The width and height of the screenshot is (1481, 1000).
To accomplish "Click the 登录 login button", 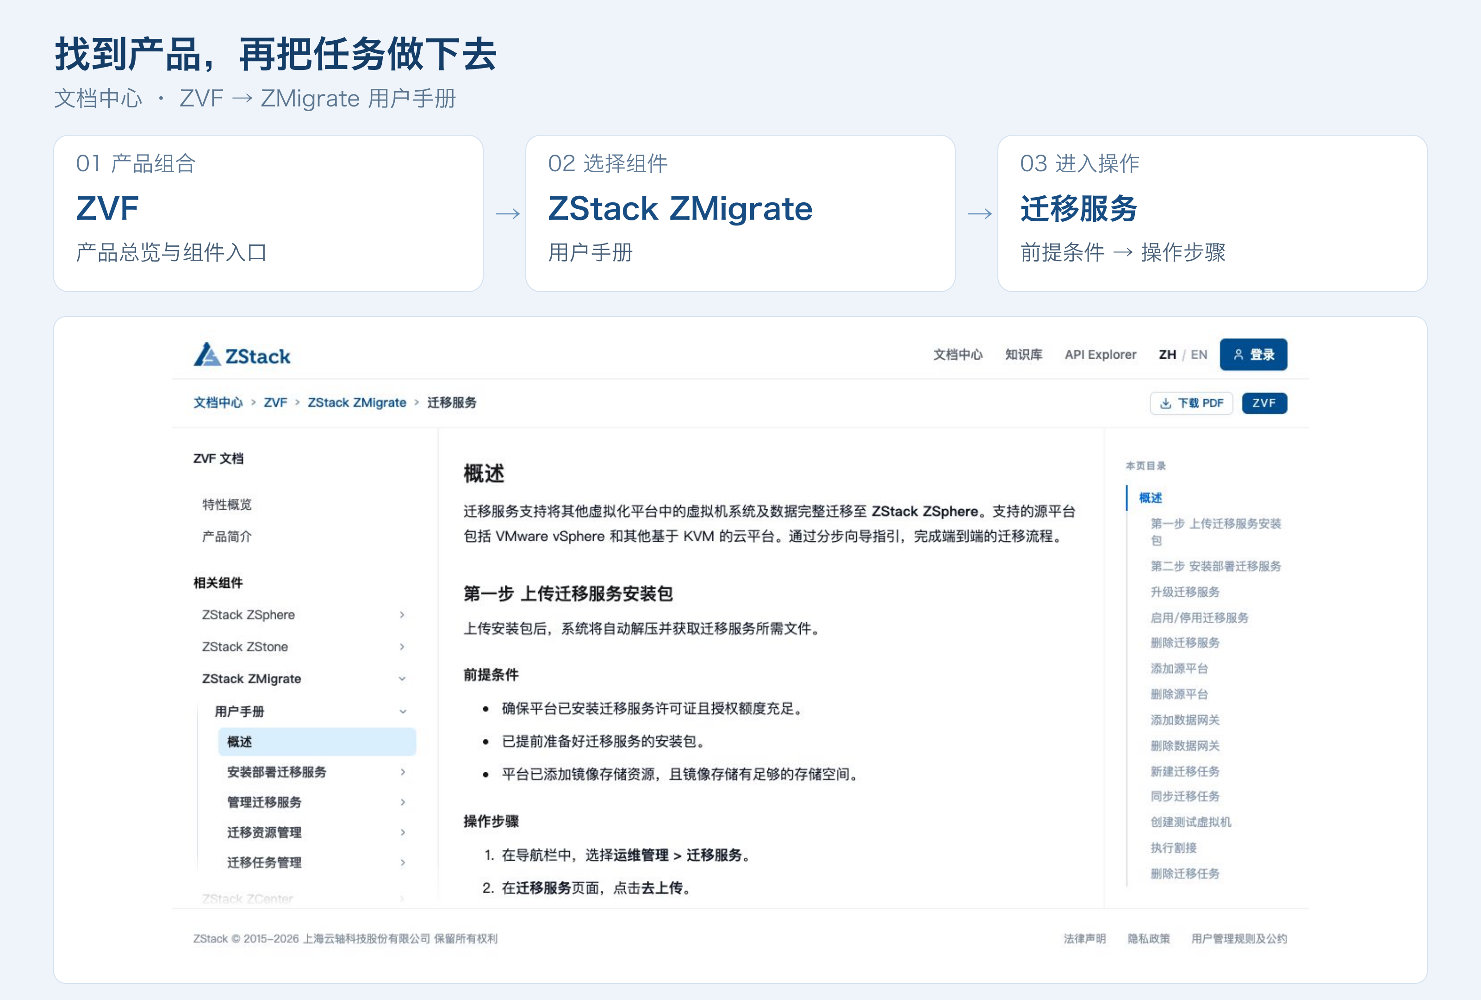I will pos(1253,354).
